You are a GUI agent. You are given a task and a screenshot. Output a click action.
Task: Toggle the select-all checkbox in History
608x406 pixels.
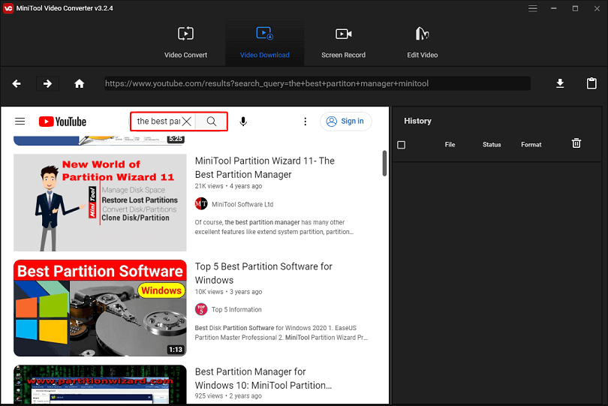402,145
